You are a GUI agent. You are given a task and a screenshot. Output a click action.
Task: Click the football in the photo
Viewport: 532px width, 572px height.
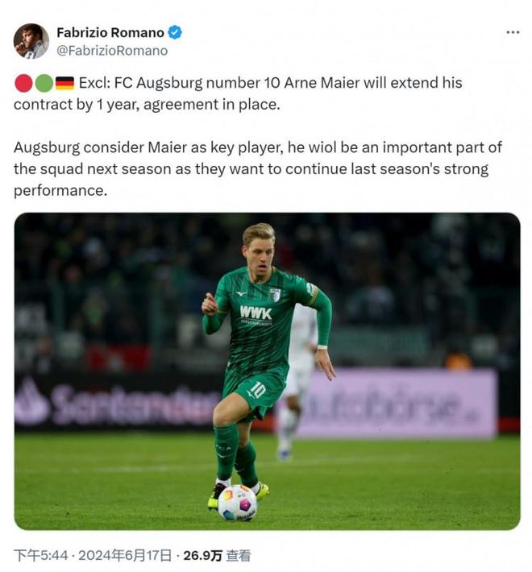(x=238, y=503)
